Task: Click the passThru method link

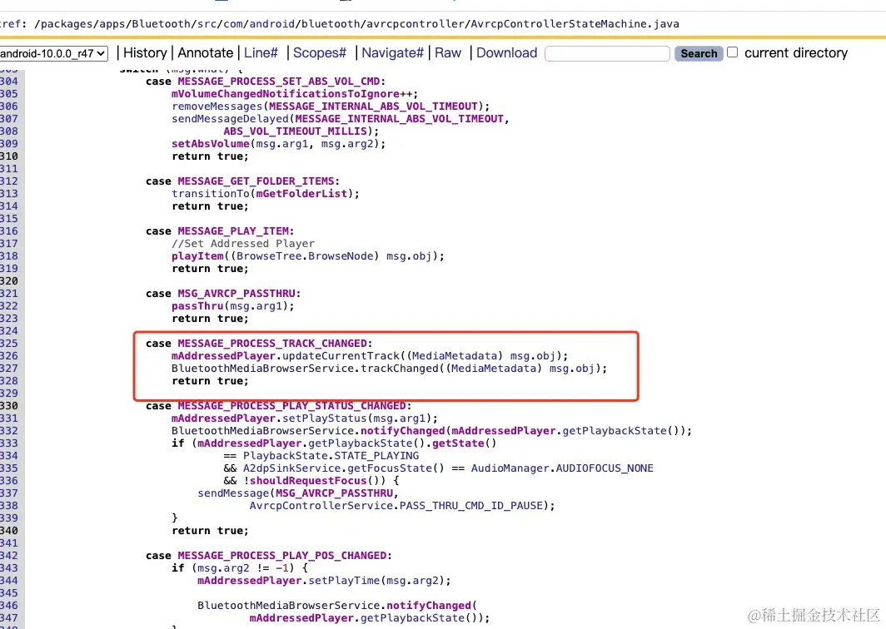Action: click(198, 306)
